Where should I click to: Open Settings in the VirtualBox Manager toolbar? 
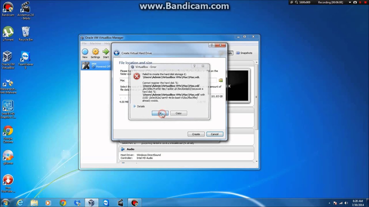95,53
